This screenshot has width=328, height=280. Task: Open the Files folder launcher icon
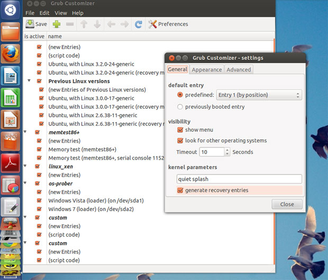(11, 32)
